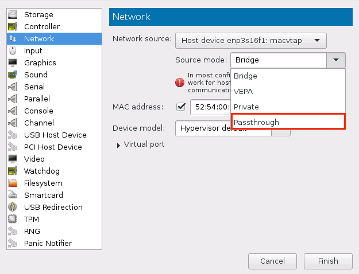Toggle the MAC address checkbox
Screen dimensions: 359x274
181,107
